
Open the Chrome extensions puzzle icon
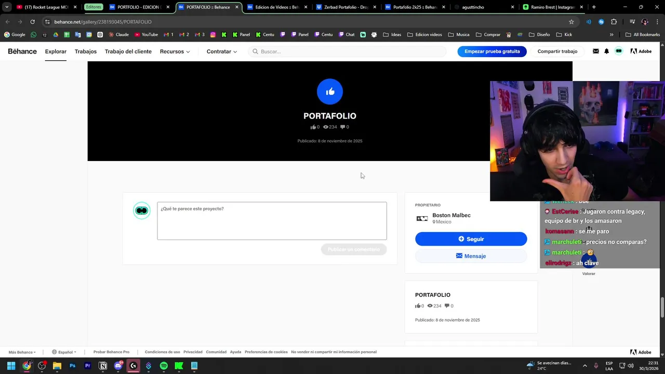[614, 22]
